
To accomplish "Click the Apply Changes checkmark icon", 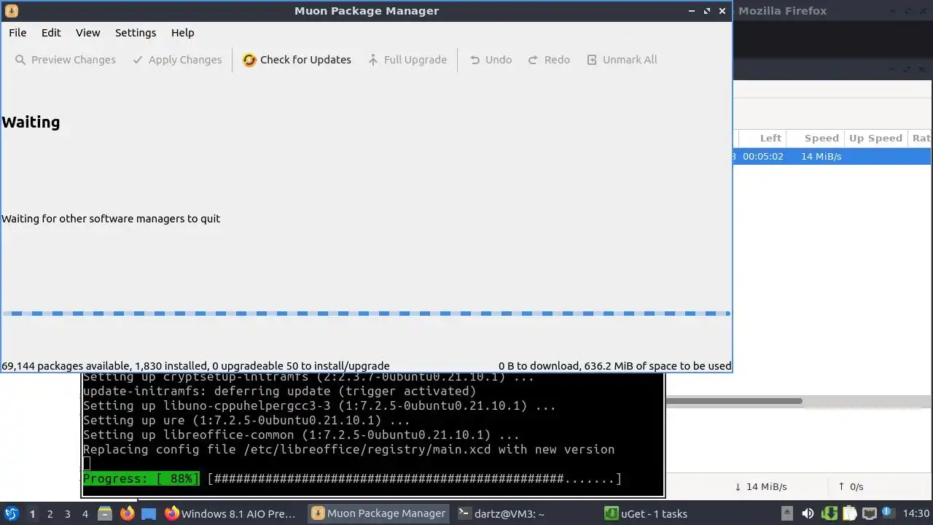I will pos(138,60).
